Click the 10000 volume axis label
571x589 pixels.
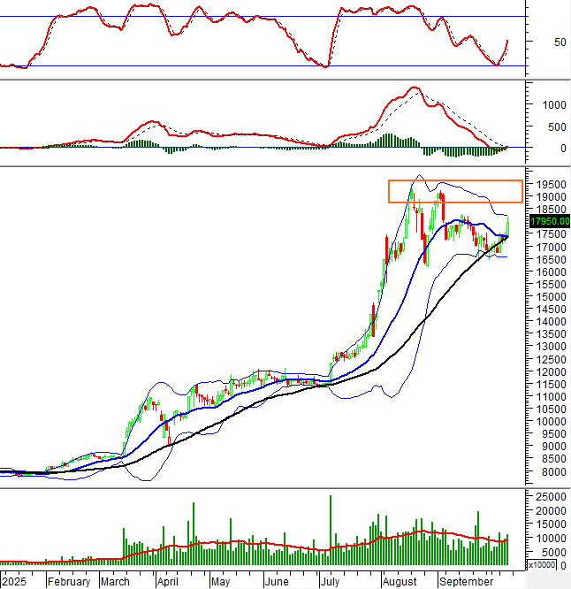click(548, 538)
